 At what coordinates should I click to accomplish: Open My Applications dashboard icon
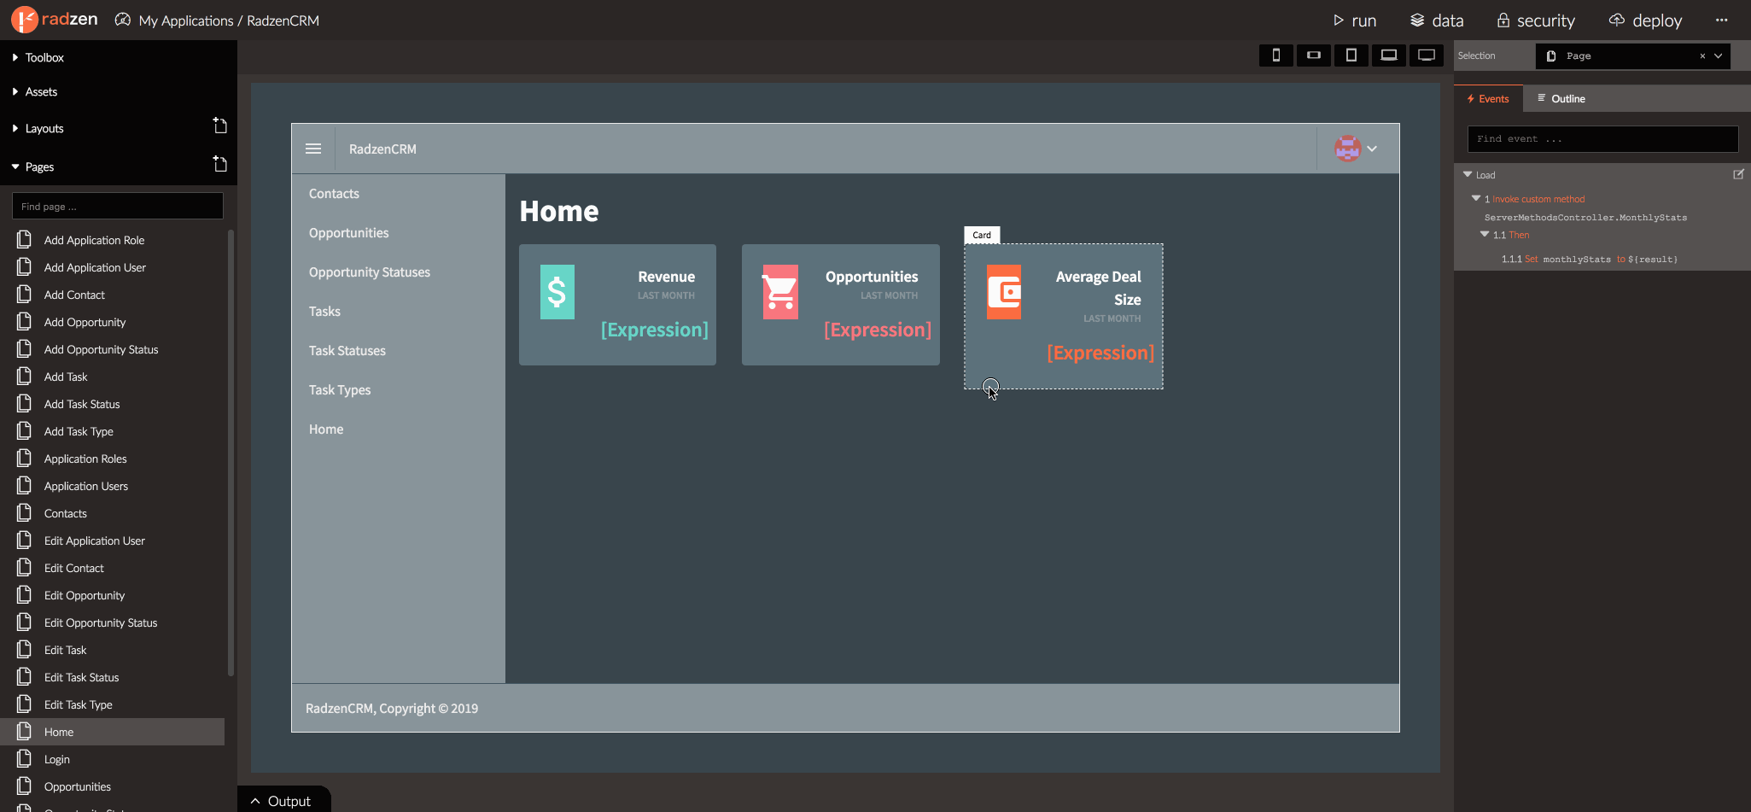tap(123, 20)
